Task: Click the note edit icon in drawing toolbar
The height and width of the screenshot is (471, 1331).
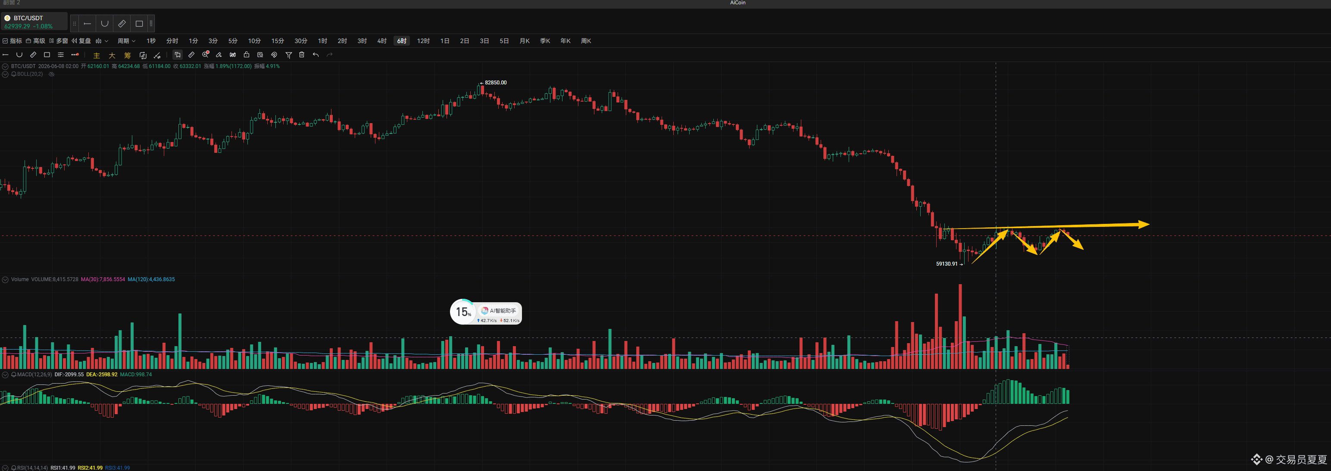Action: tap(260, 55)
